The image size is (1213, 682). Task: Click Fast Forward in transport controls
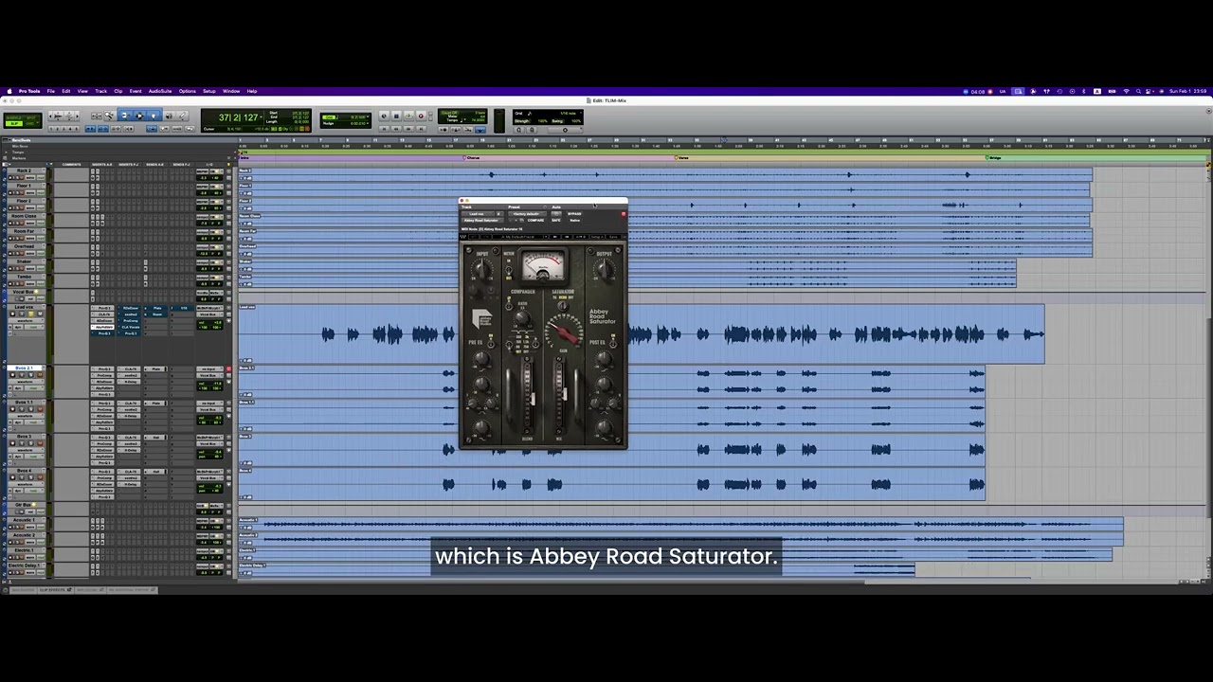408,129
